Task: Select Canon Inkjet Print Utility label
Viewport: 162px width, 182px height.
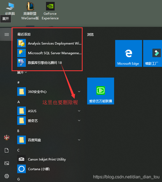Action: [47, 159]
